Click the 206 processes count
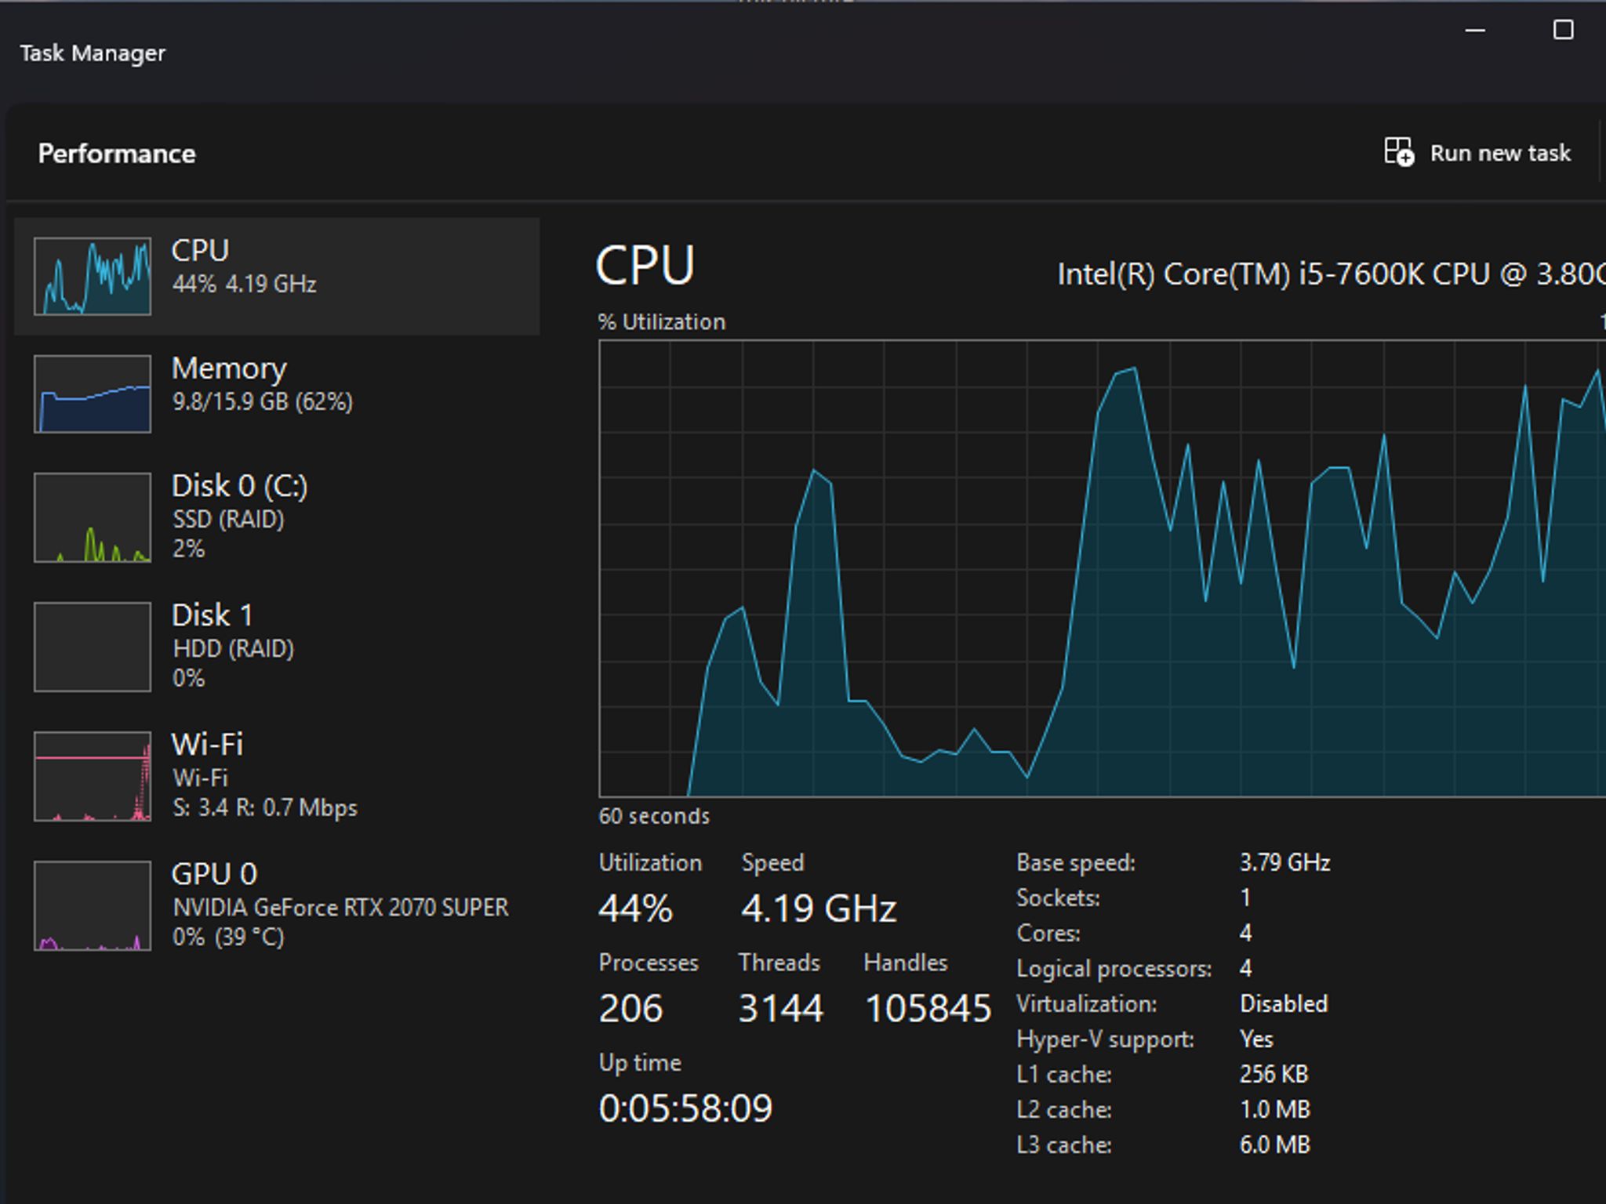Screen dimensions: 1606x1204 point(630,1008)
